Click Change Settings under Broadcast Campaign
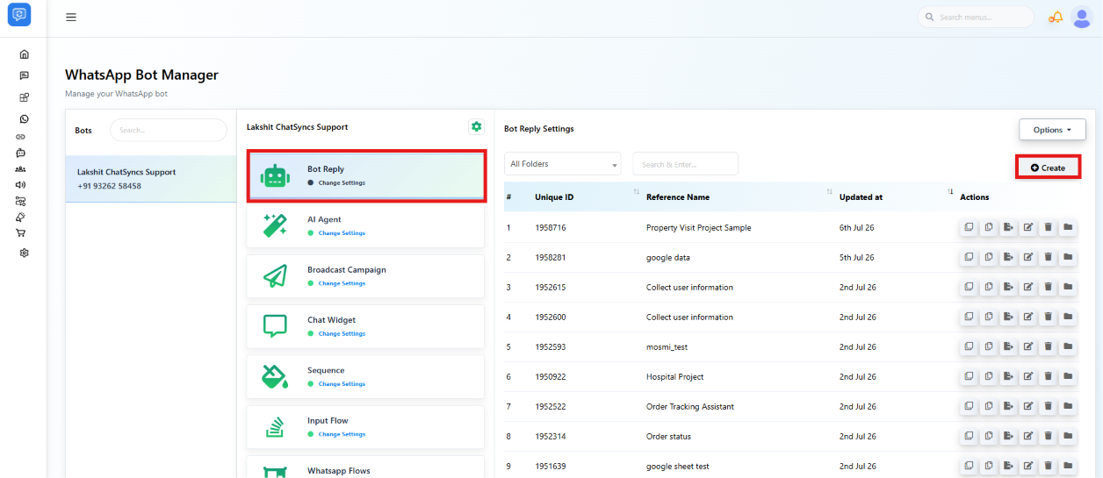Viewport: 1103px width, 478px height. [342, 283]
